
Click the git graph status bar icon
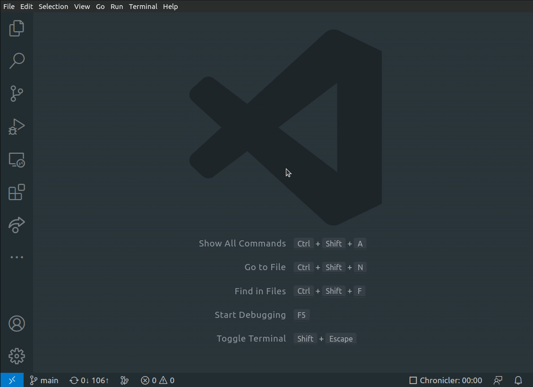(124, 380)
